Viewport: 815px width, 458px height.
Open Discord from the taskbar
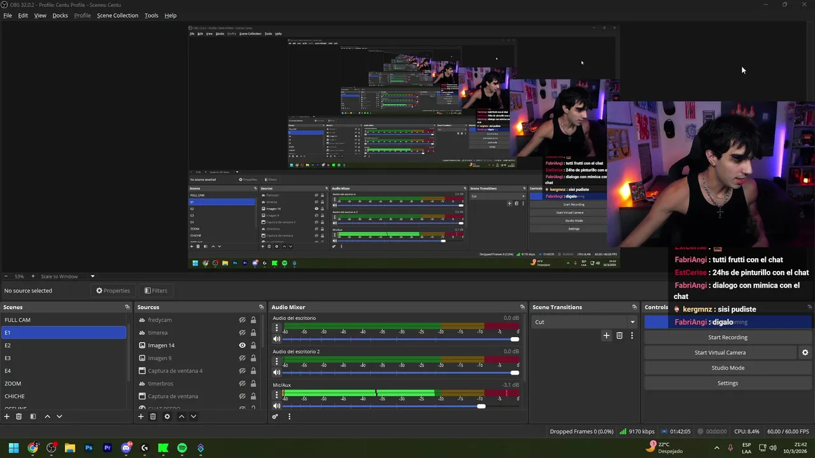(126, 448)
